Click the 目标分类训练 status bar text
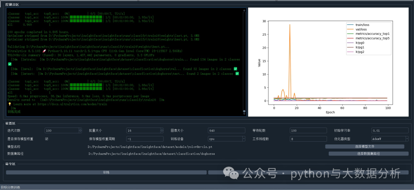Screen dimensions: 414x190 click(x=10, y=187)
